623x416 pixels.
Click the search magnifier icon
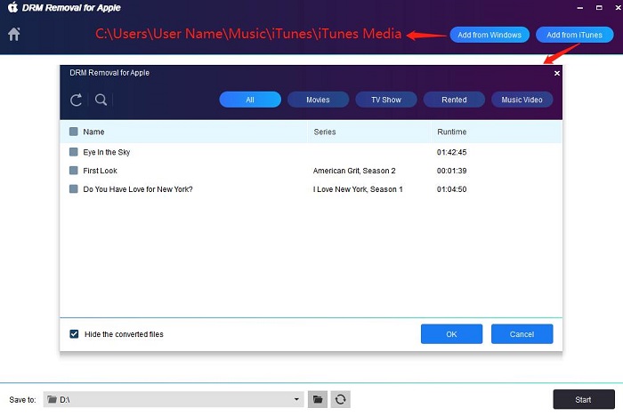[x=101, y=100]
